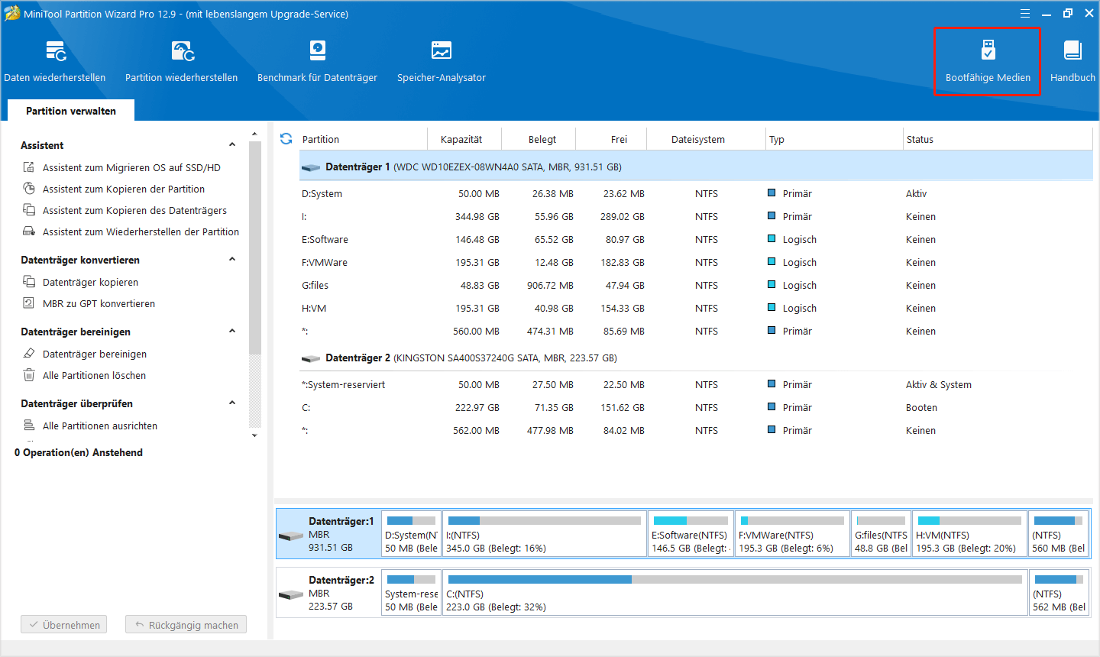
Task: Open the hamburger menu in title bar
Action: pyautogui.click(x=1025, y=14)
